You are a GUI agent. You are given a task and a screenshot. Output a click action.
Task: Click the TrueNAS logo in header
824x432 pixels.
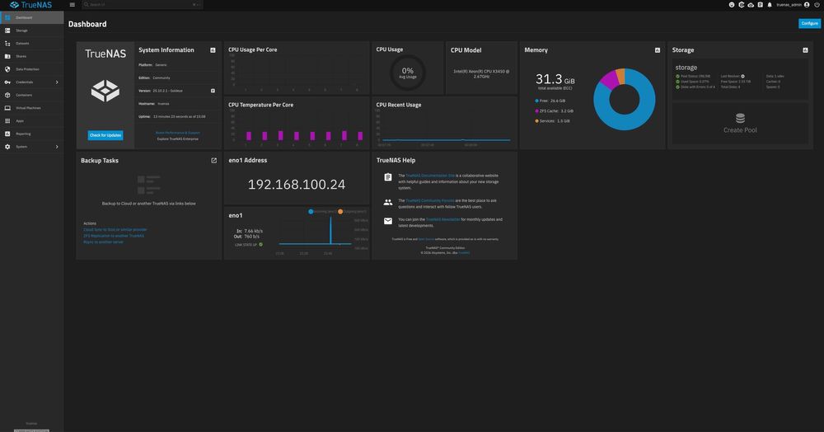coord(31,5)
